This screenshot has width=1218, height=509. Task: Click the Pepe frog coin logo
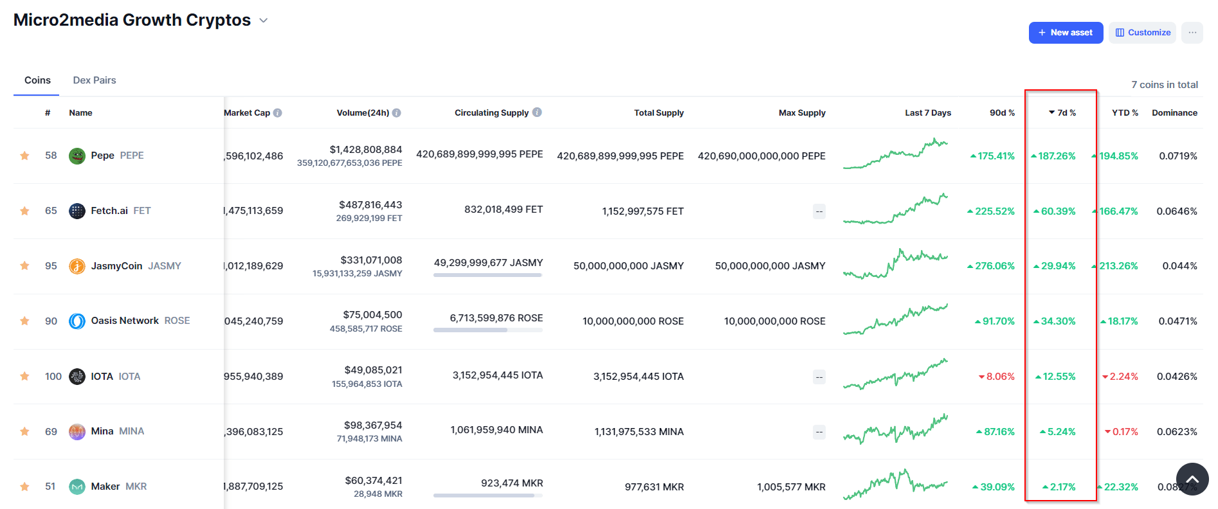pos(77,156)
